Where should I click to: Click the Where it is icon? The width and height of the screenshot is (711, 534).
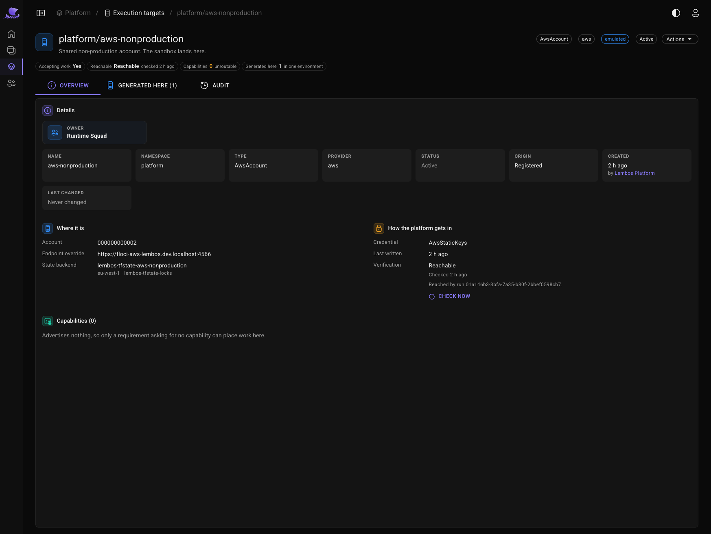(48, 228)
